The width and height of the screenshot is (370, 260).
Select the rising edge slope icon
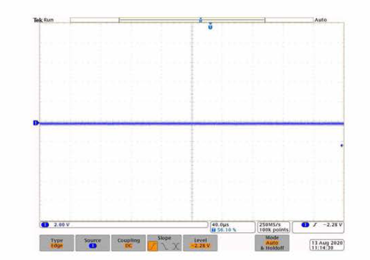tap(153, 246)
